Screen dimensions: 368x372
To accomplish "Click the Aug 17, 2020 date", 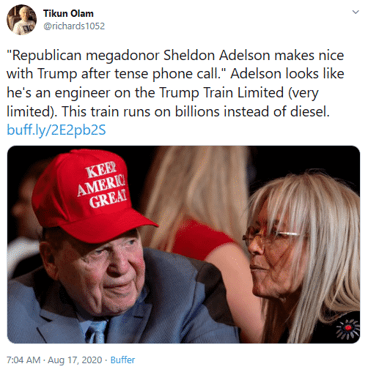I will (x=75, y=360).
